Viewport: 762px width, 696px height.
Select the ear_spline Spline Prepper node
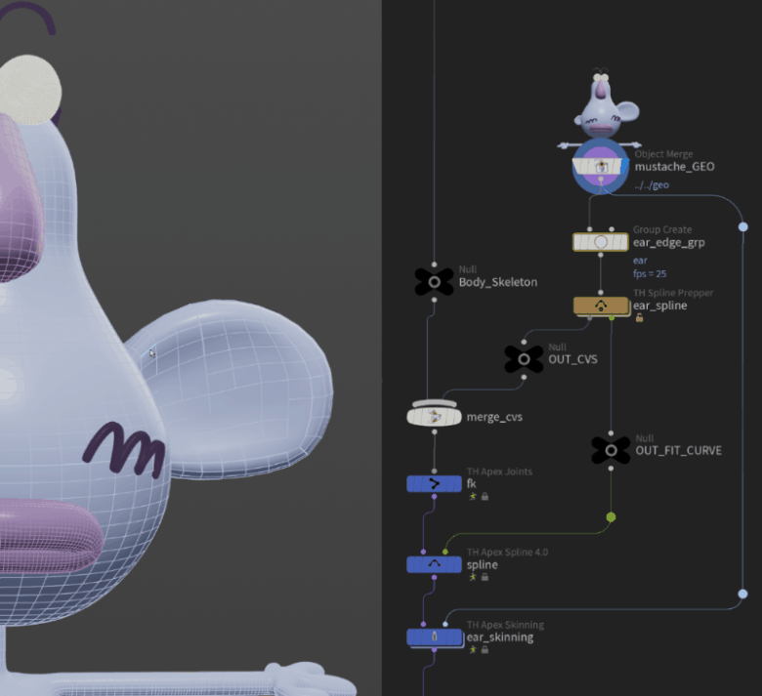(x=601, y=306)
